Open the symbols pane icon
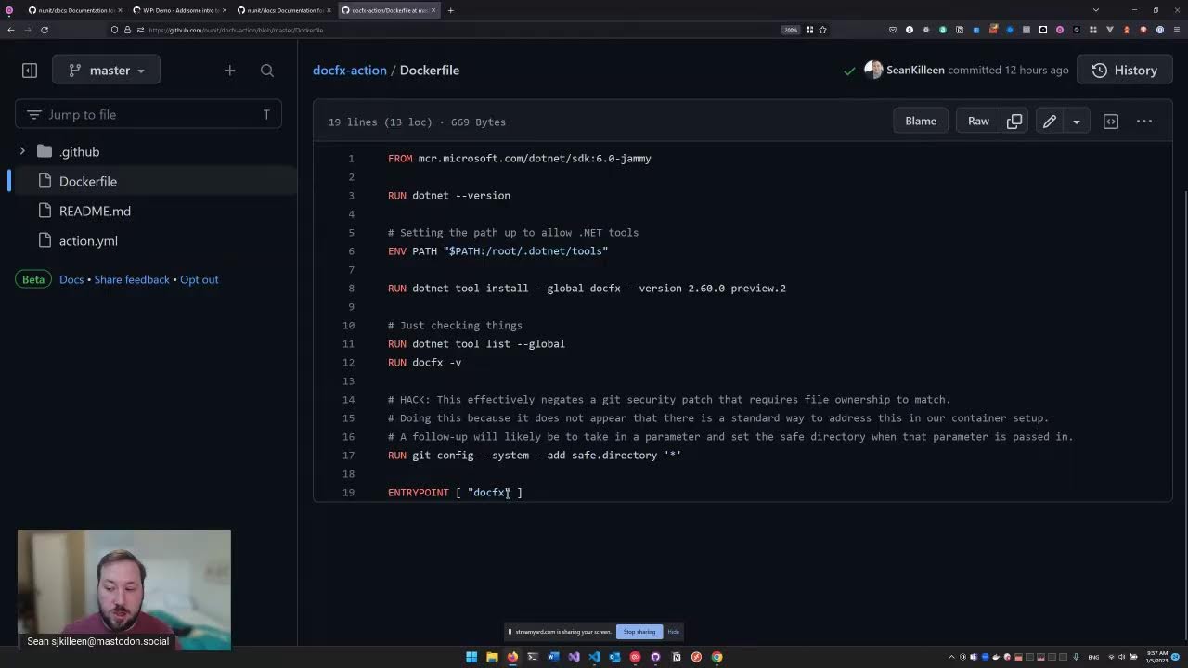 coord(1111,122)
